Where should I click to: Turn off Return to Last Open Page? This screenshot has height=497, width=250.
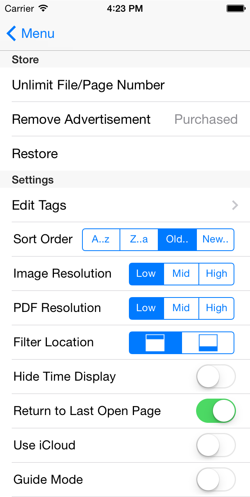[x=216, y=411]
